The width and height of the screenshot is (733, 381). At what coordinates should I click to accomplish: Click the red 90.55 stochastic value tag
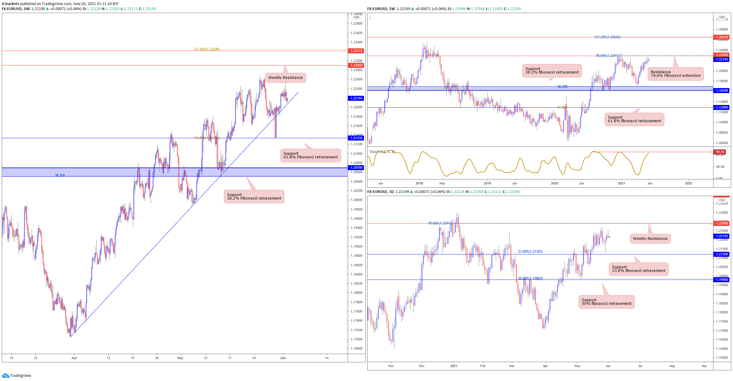coord(720,152)
